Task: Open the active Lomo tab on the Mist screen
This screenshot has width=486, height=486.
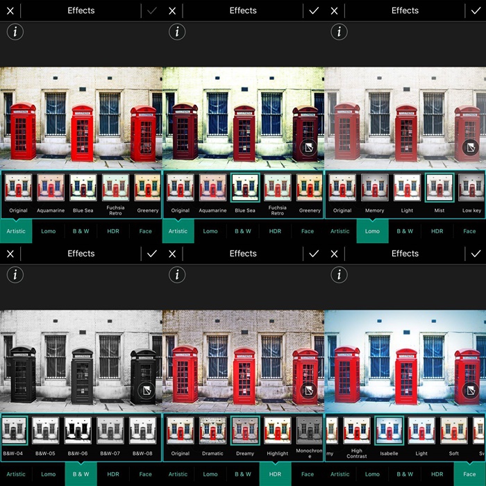Action: (372, 231)
